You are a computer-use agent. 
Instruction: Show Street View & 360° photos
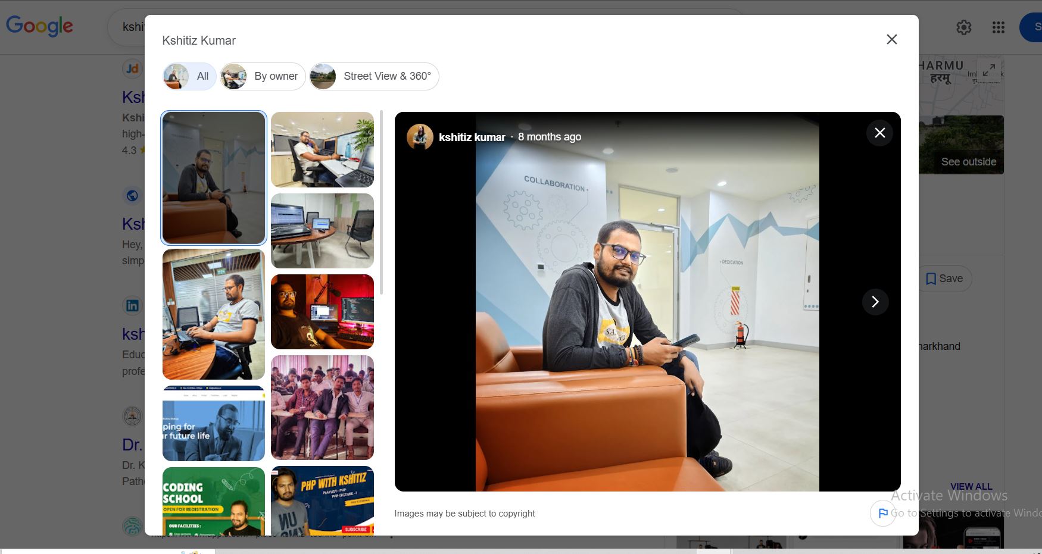tap(374, 76)
